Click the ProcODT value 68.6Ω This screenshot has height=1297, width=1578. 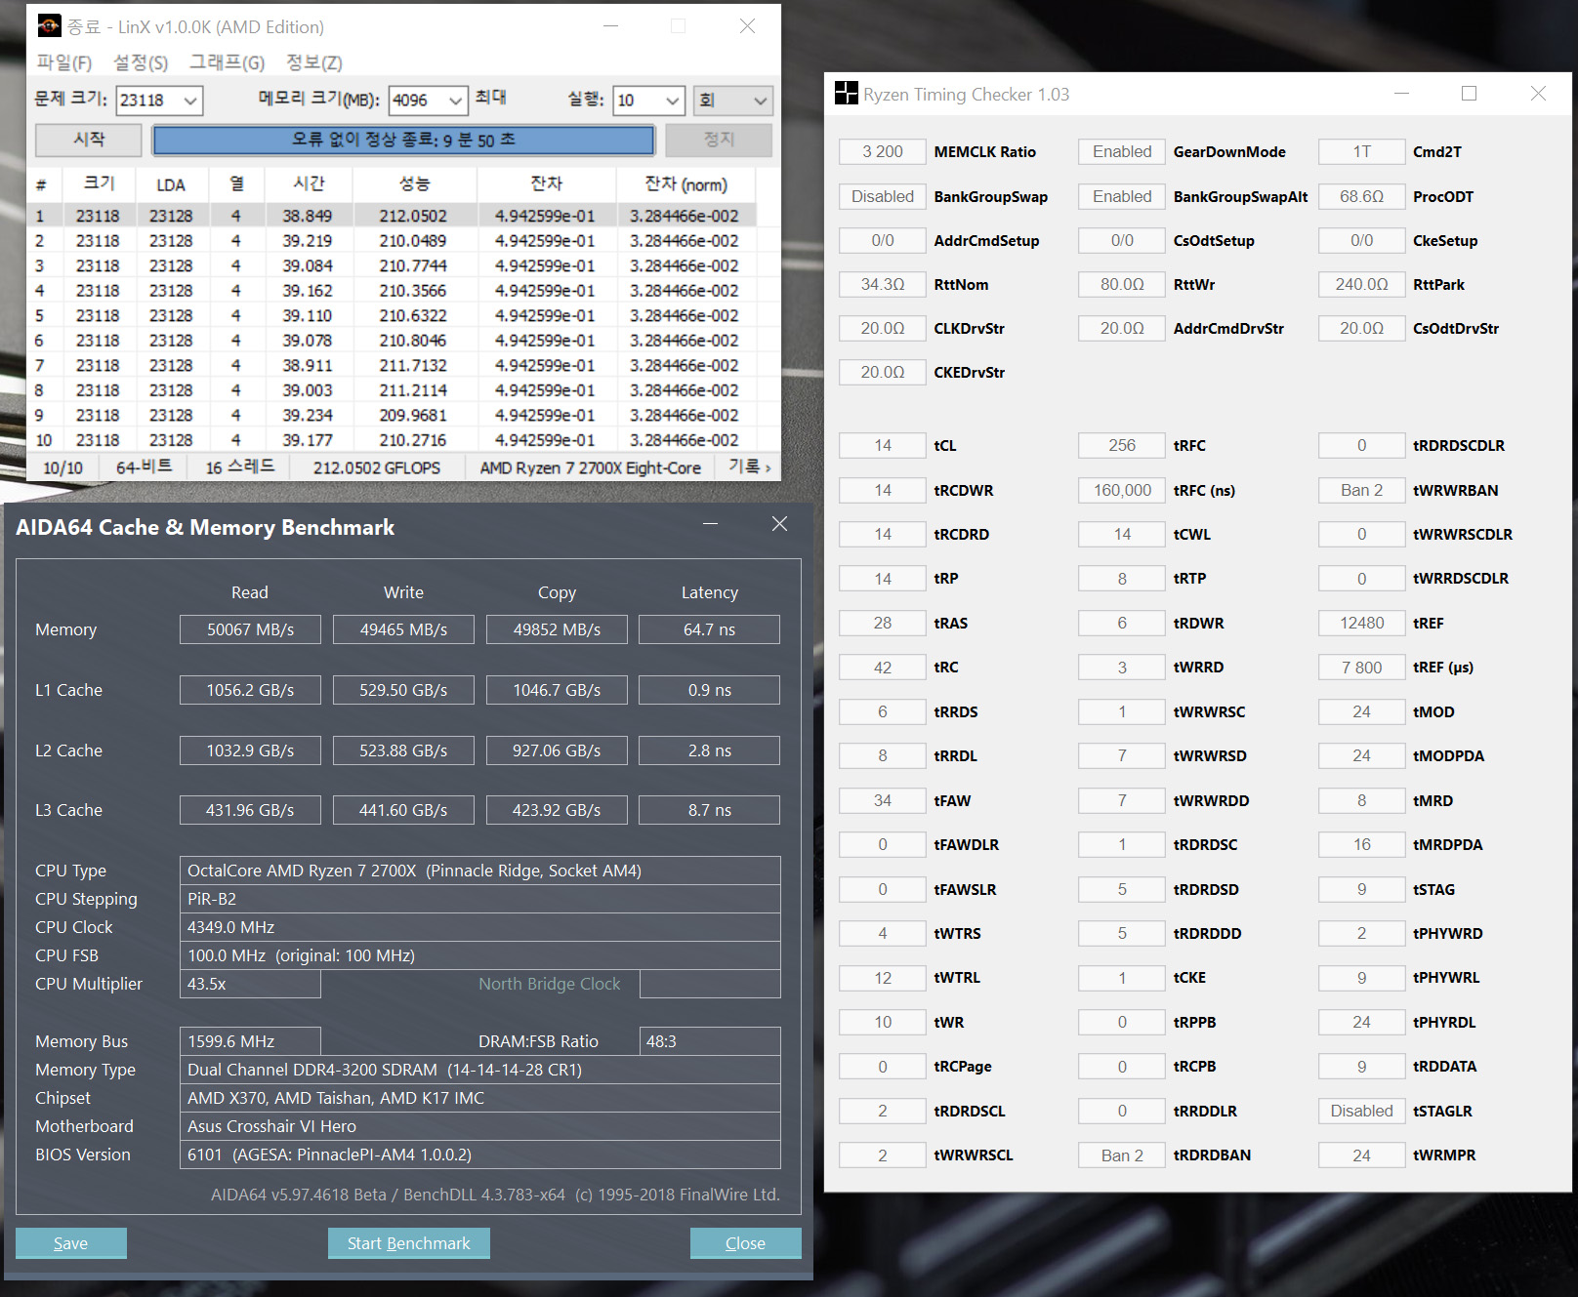[x=1362, y=196]
